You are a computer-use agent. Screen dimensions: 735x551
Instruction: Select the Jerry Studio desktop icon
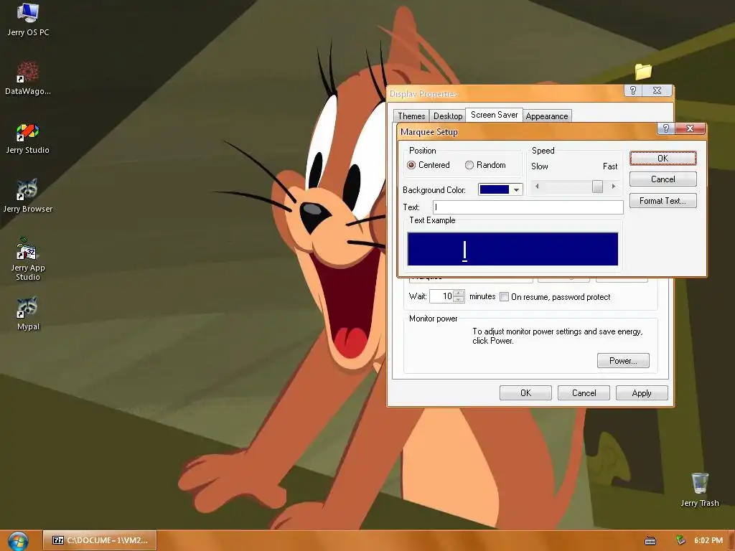point(28,138)
